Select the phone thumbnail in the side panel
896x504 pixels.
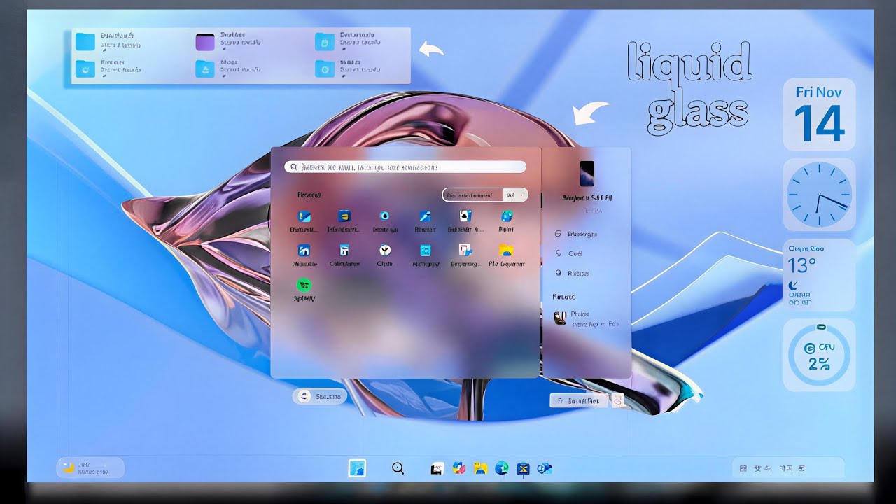click(x=587, y=173)
